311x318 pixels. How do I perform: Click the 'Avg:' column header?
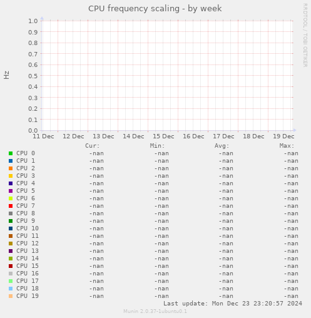click(222, 146)
